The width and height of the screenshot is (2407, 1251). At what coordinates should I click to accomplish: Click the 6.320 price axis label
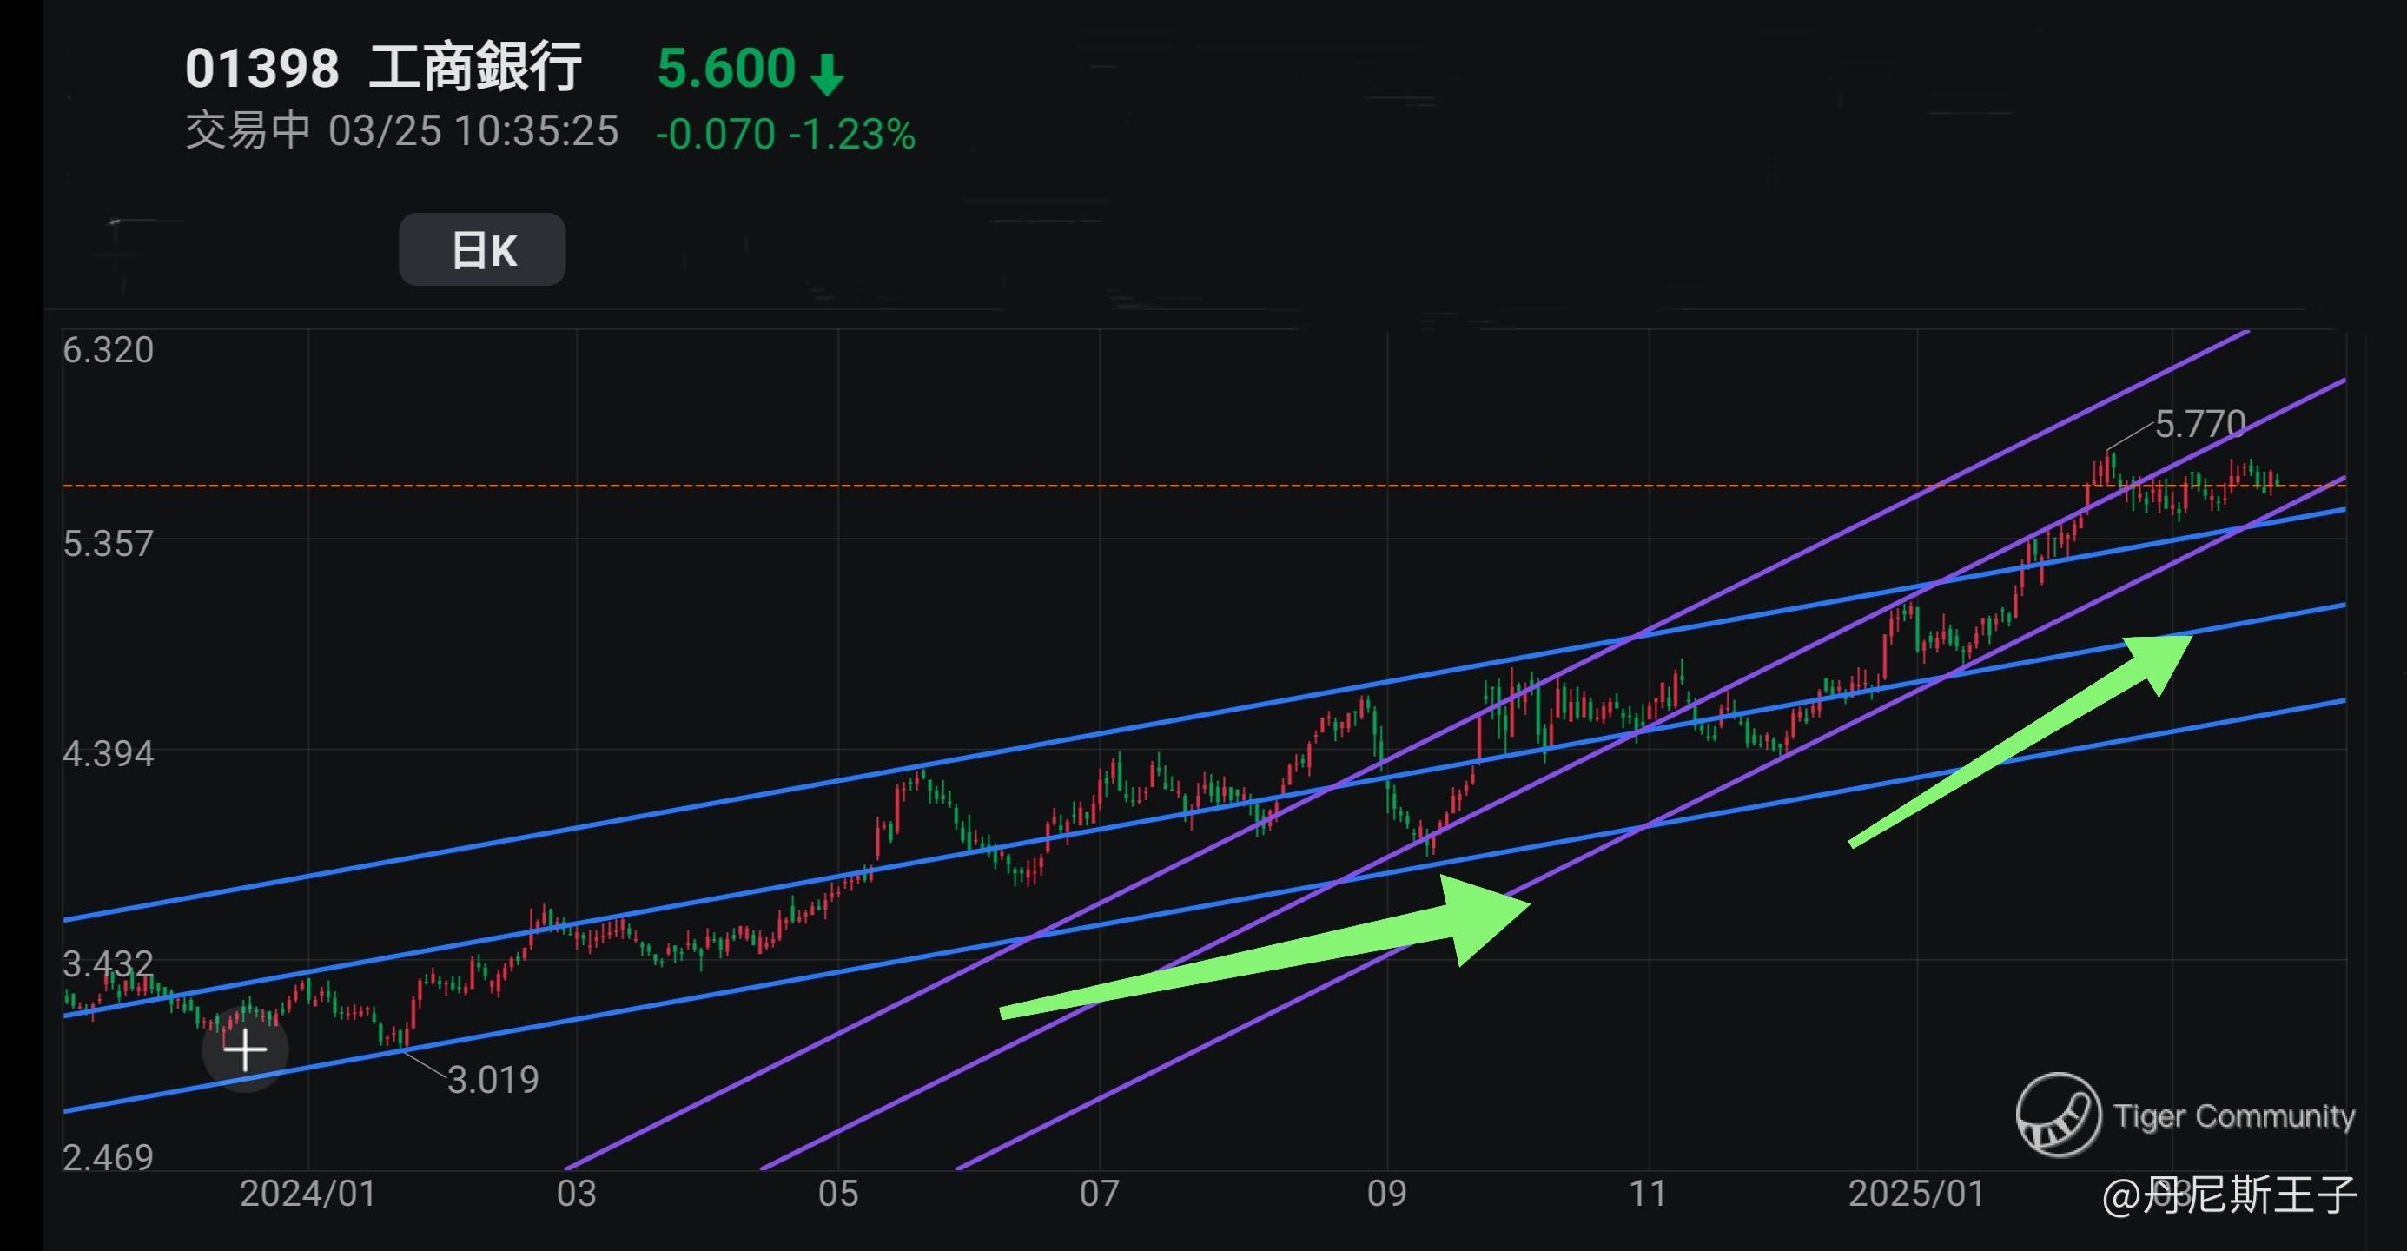pos(109,349)
